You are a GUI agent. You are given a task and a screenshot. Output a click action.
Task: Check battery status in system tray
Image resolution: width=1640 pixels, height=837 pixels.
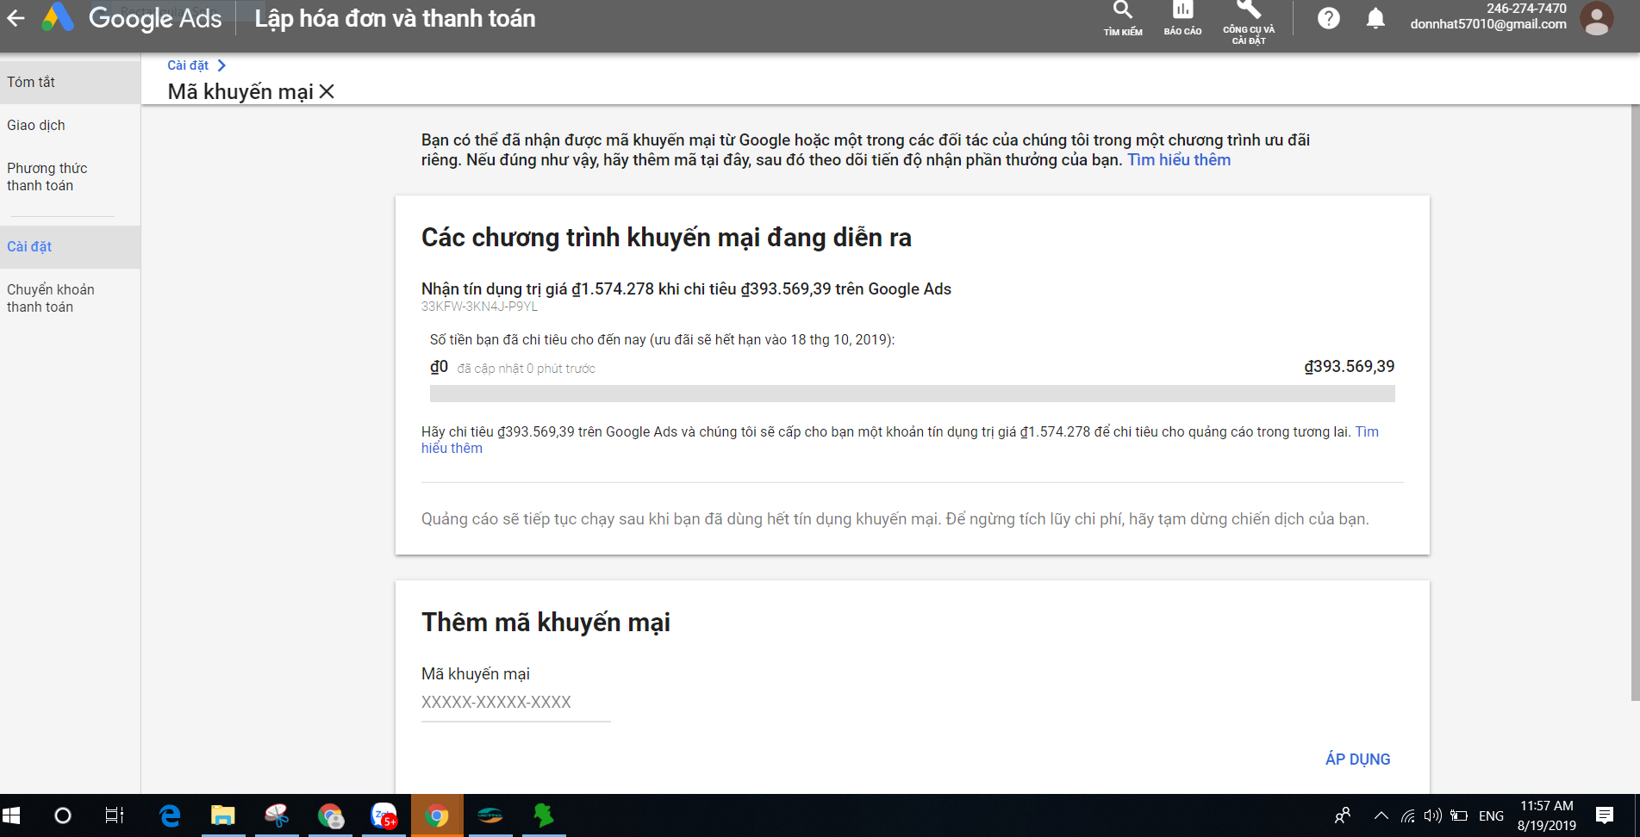tap(1459, 815)
